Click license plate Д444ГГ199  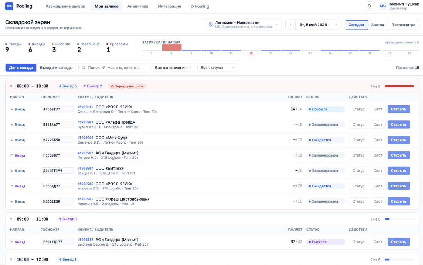coord(57,171)
